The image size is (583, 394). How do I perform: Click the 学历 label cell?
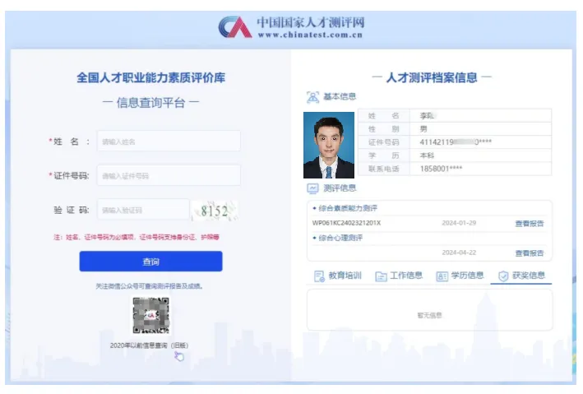(x=384, y=155)
